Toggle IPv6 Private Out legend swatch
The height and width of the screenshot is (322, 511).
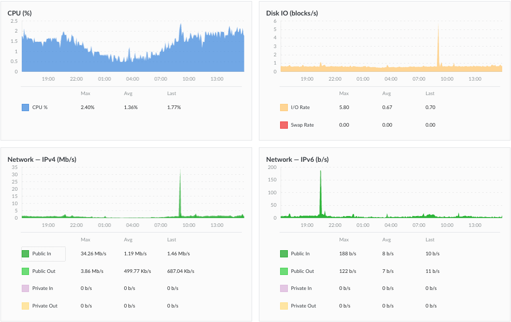pos(284,306)
